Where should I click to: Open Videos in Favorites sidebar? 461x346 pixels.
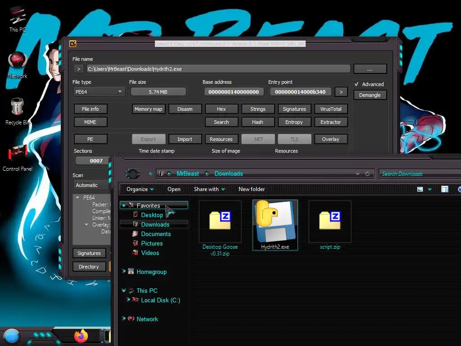pos(150,253)
